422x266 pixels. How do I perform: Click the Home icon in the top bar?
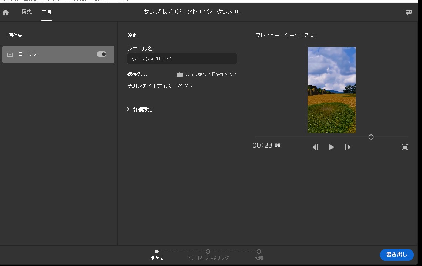pos(5,12)
